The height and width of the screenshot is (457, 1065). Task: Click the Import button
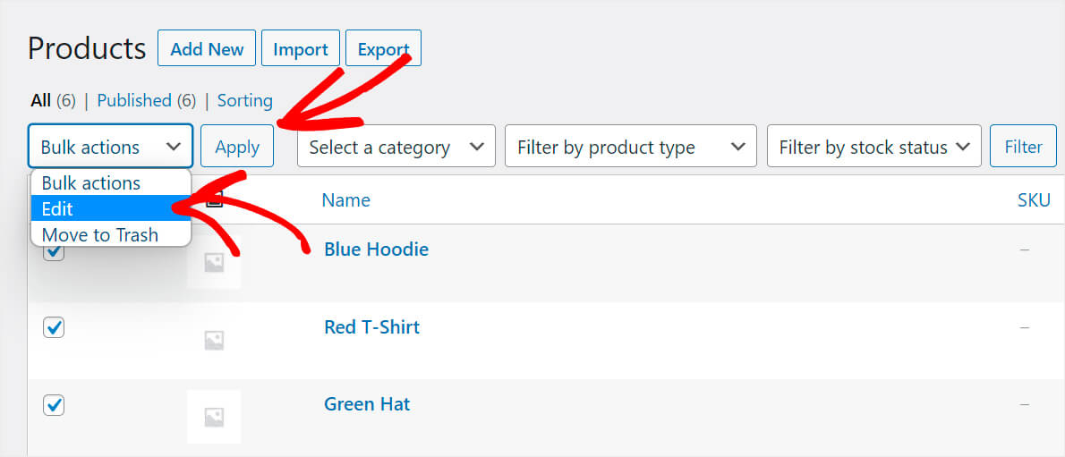point(301,49)
